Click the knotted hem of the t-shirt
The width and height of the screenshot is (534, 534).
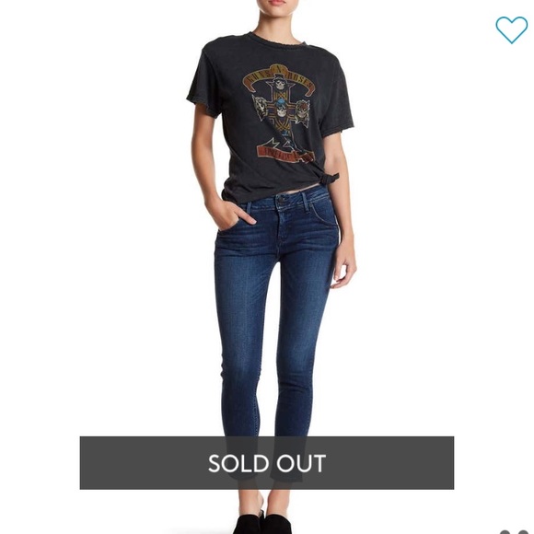coord(330,178)
